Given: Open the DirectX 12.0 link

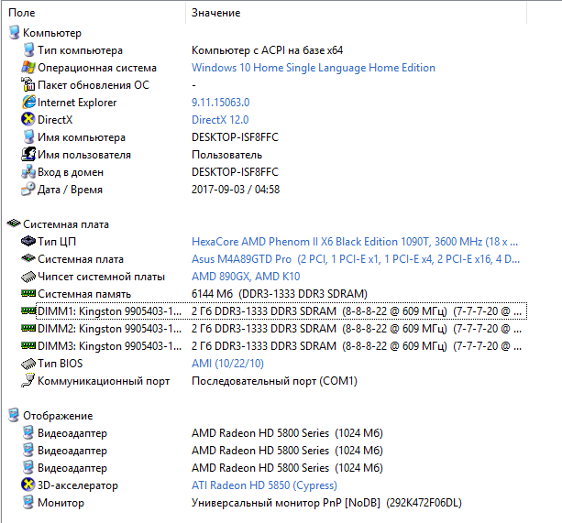Looking at the screenshot, I should 220,120.
